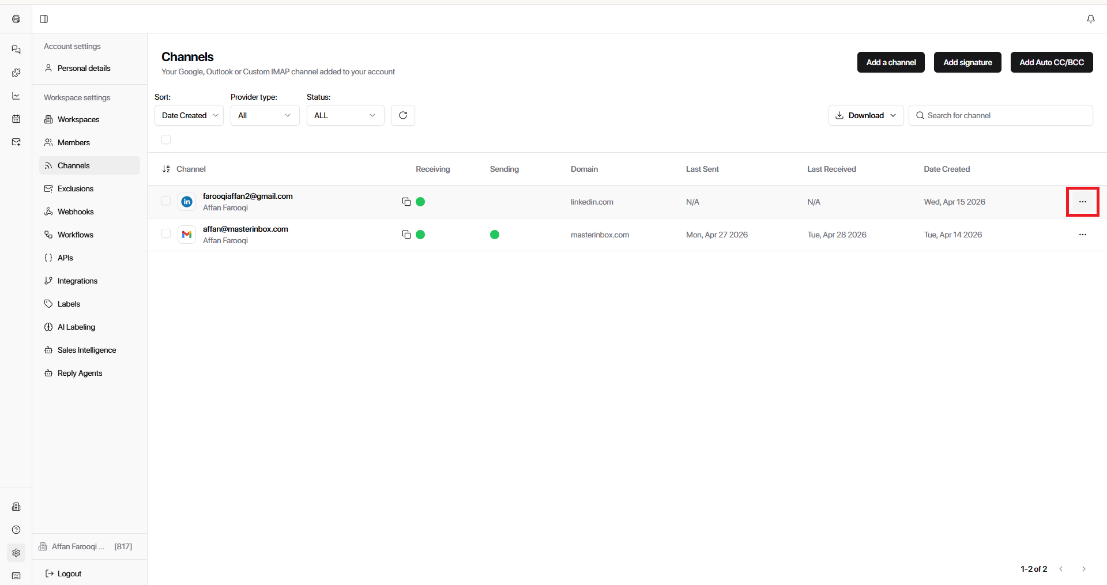This screenshot has height=585, width=1107.
Task: Copy the farooqiaffan2@gmail.com channel address
Action: pos(406,202)
